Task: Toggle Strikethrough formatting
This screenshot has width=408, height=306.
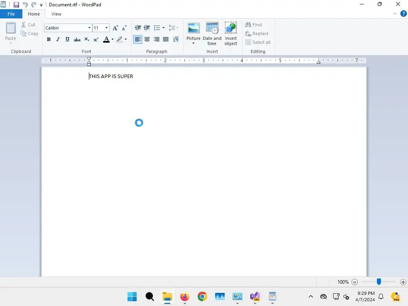Action: pyautogui.click(x=77, y=39)
